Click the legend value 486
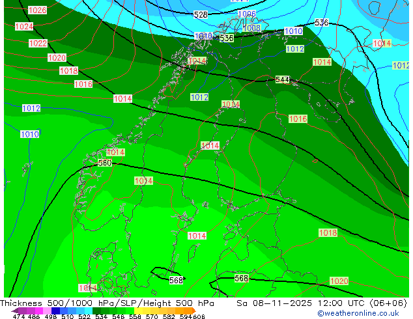This screenshot has width=413, height=319. (x=34, y=316)
